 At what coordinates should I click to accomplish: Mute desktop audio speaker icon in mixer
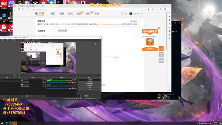click(72, 88)
